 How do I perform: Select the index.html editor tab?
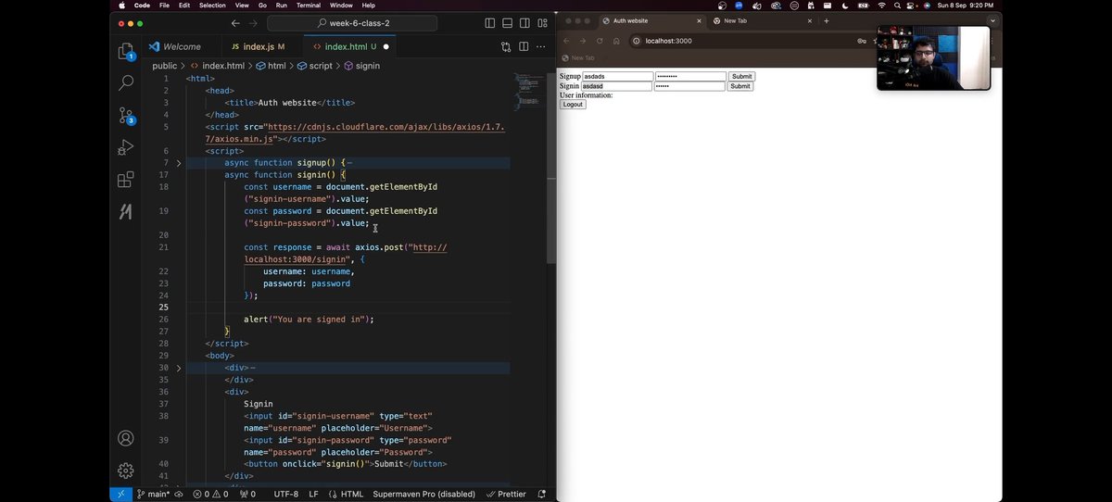pos(351,46)
